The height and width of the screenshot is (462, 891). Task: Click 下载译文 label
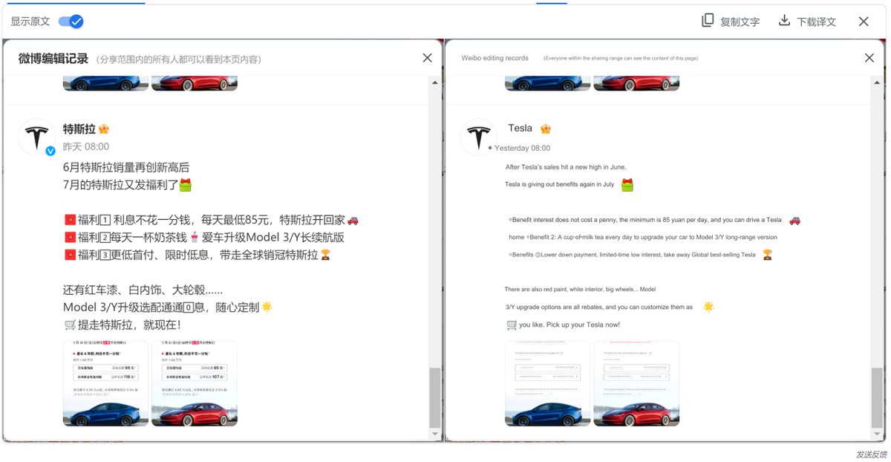click(816, 22)
